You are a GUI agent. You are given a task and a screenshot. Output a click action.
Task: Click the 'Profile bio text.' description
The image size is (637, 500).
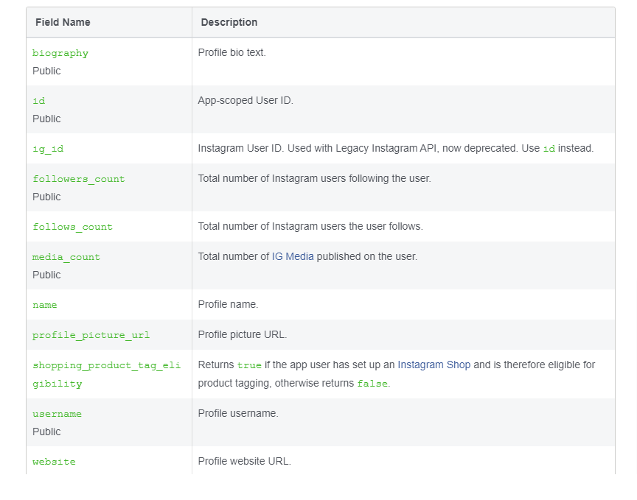click(232, 53)
